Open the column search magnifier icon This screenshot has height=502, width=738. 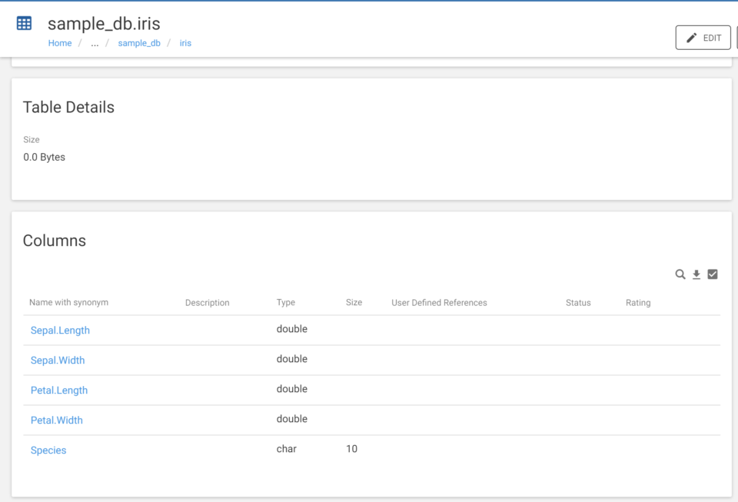680,274
